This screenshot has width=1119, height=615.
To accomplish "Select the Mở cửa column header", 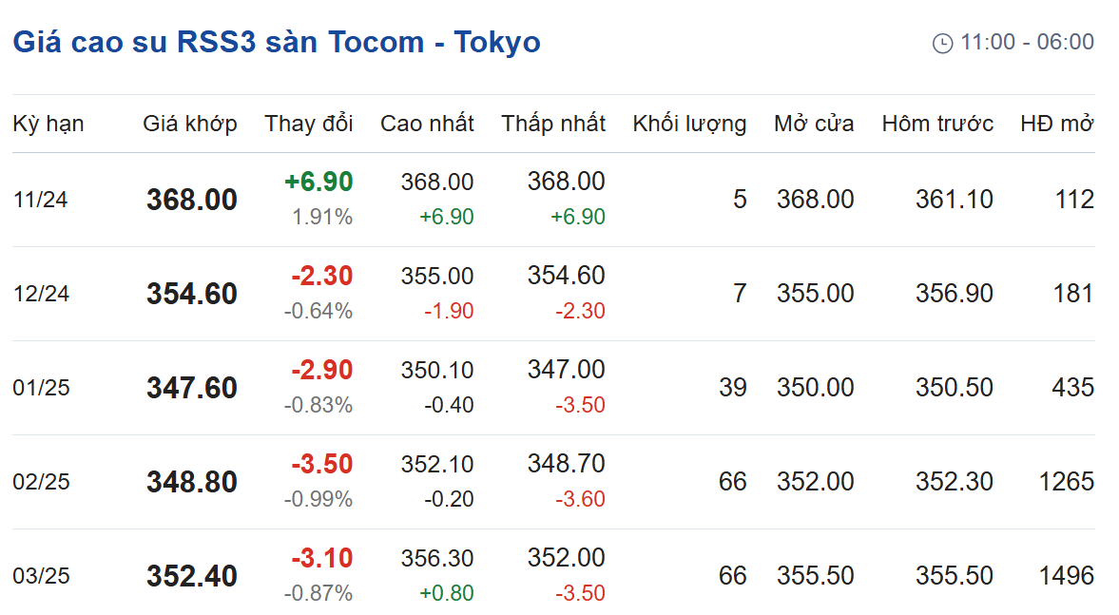I will coord(814,124).
